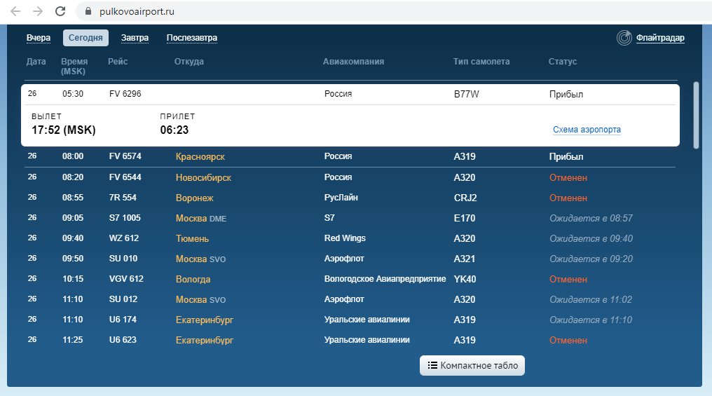The height and width of the screenshot is (396, 712).
Task: Click the airline Вологодское Авиапредприятие
Action: click(385, 279)
